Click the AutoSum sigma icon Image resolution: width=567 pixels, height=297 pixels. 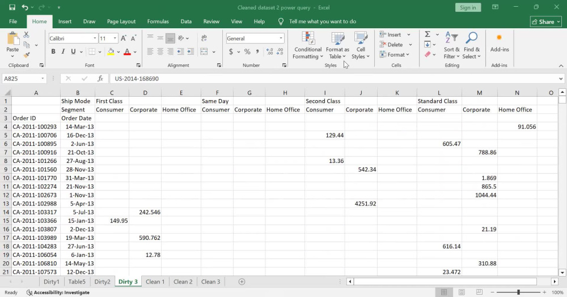click(x=428, y=35)
